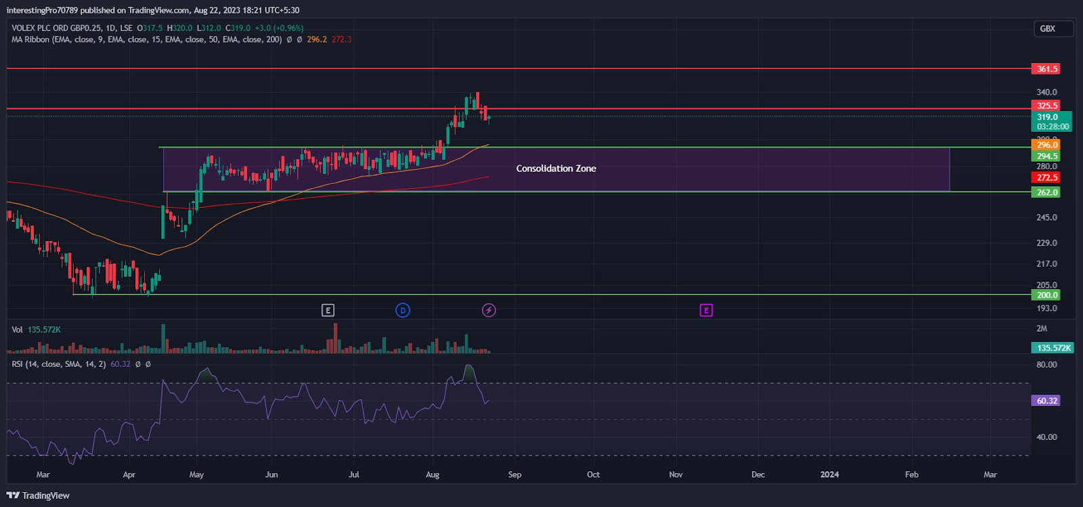
Task: Click the countdown timer 03:28:00 label
Action: click(x=1053, y=127)
